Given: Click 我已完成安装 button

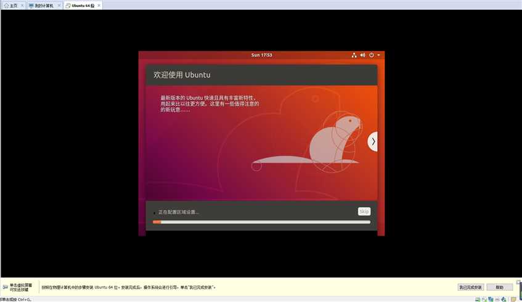Looking at the screenshot, I should (471, 287).
